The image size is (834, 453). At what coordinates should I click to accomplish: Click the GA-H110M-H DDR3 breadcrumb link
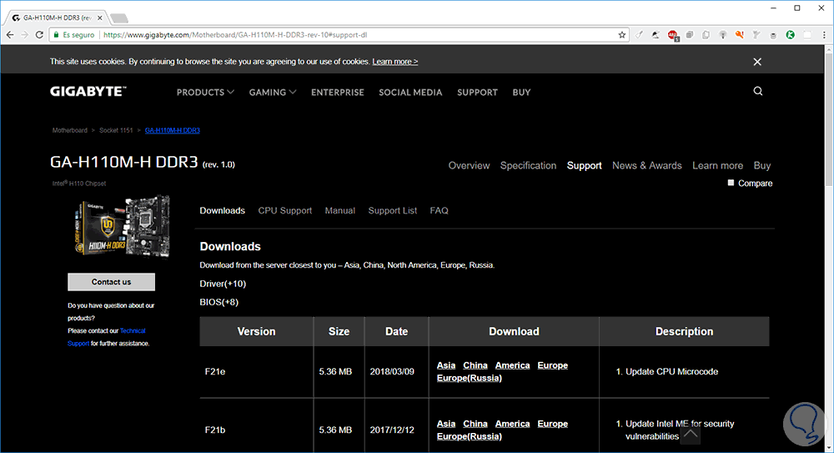(173, 130)
